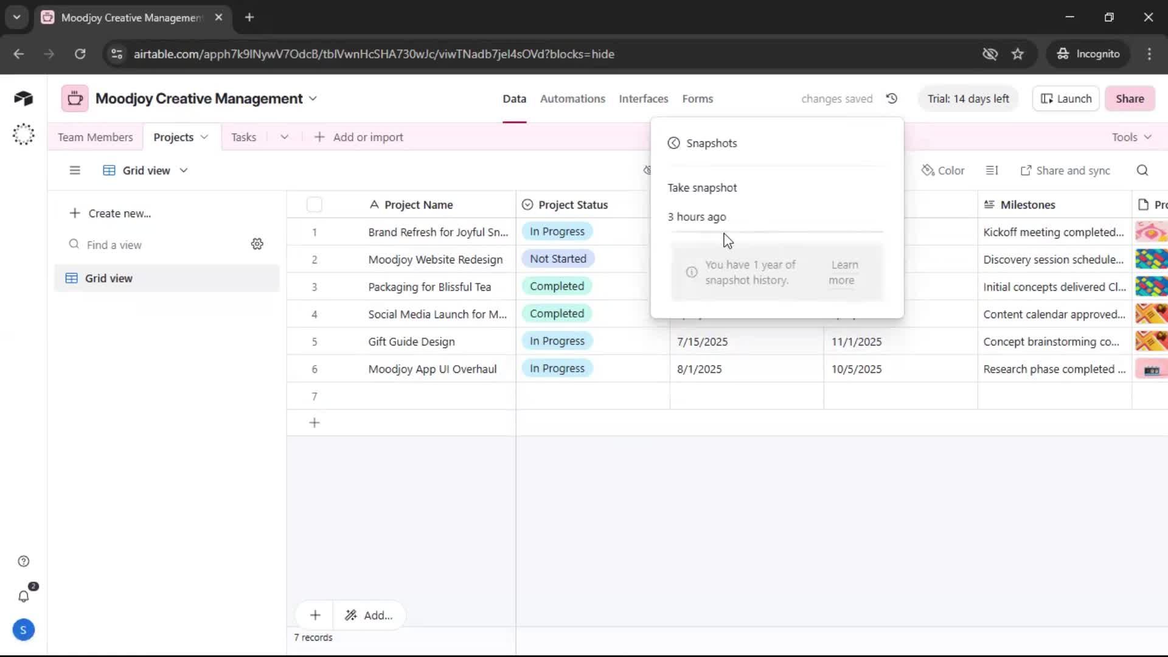Open Completed status for Packaging Blissful Tea

click(557, 286)
